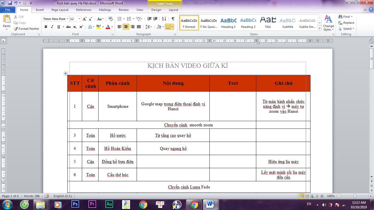Decrease the paragraph indent
The image size is (374, 210).
pos(149,19)
